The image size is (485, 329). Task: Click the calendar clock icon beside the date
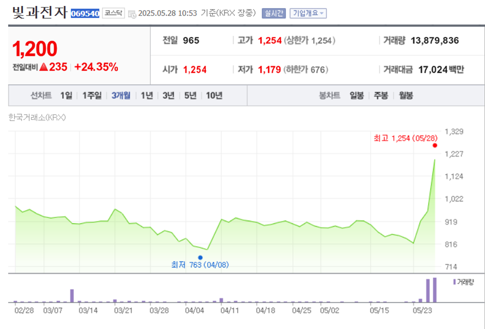(x=132, y=14)
